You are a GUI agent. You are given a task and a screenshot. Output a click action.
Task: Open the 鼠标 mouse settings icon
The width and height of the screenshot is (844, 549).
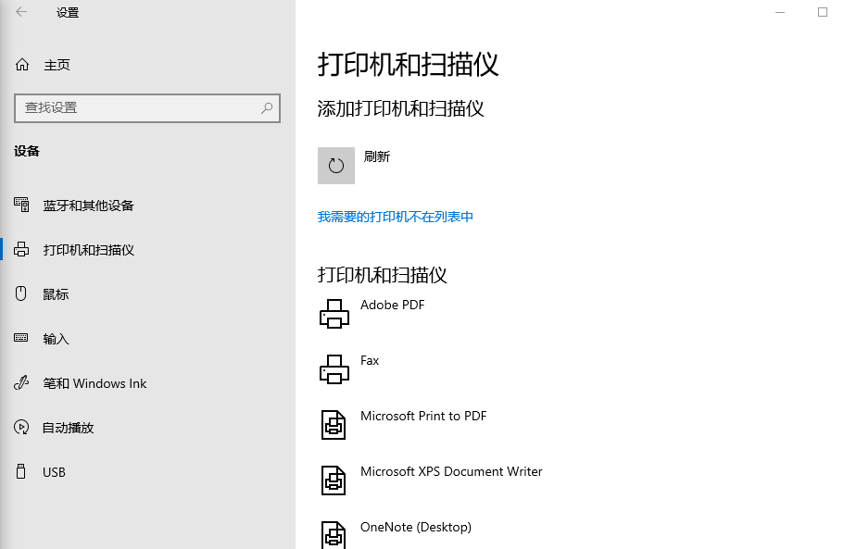click(x=21, y=294)
